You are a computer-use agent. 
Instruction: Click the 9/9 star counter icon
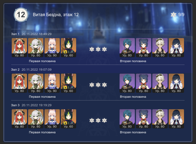pyautogui.click(x=174, y=15)
